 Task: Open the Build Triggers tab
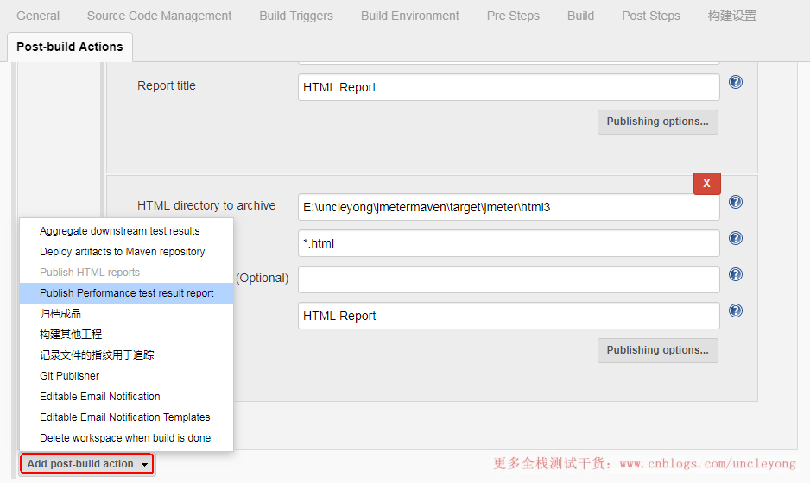(295, 16)
